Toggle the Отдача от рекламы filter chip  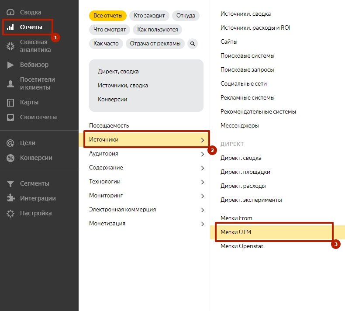(x=155, y=44)
